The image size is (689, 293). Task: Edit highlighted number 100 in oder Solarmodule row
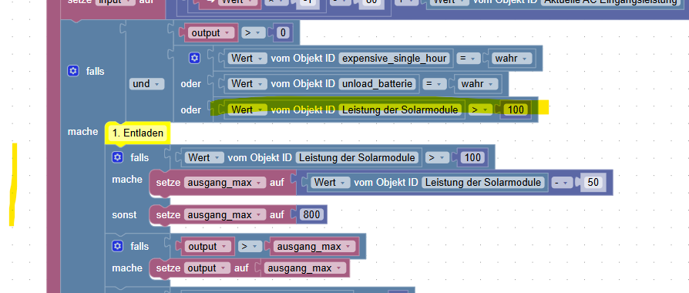516,109
